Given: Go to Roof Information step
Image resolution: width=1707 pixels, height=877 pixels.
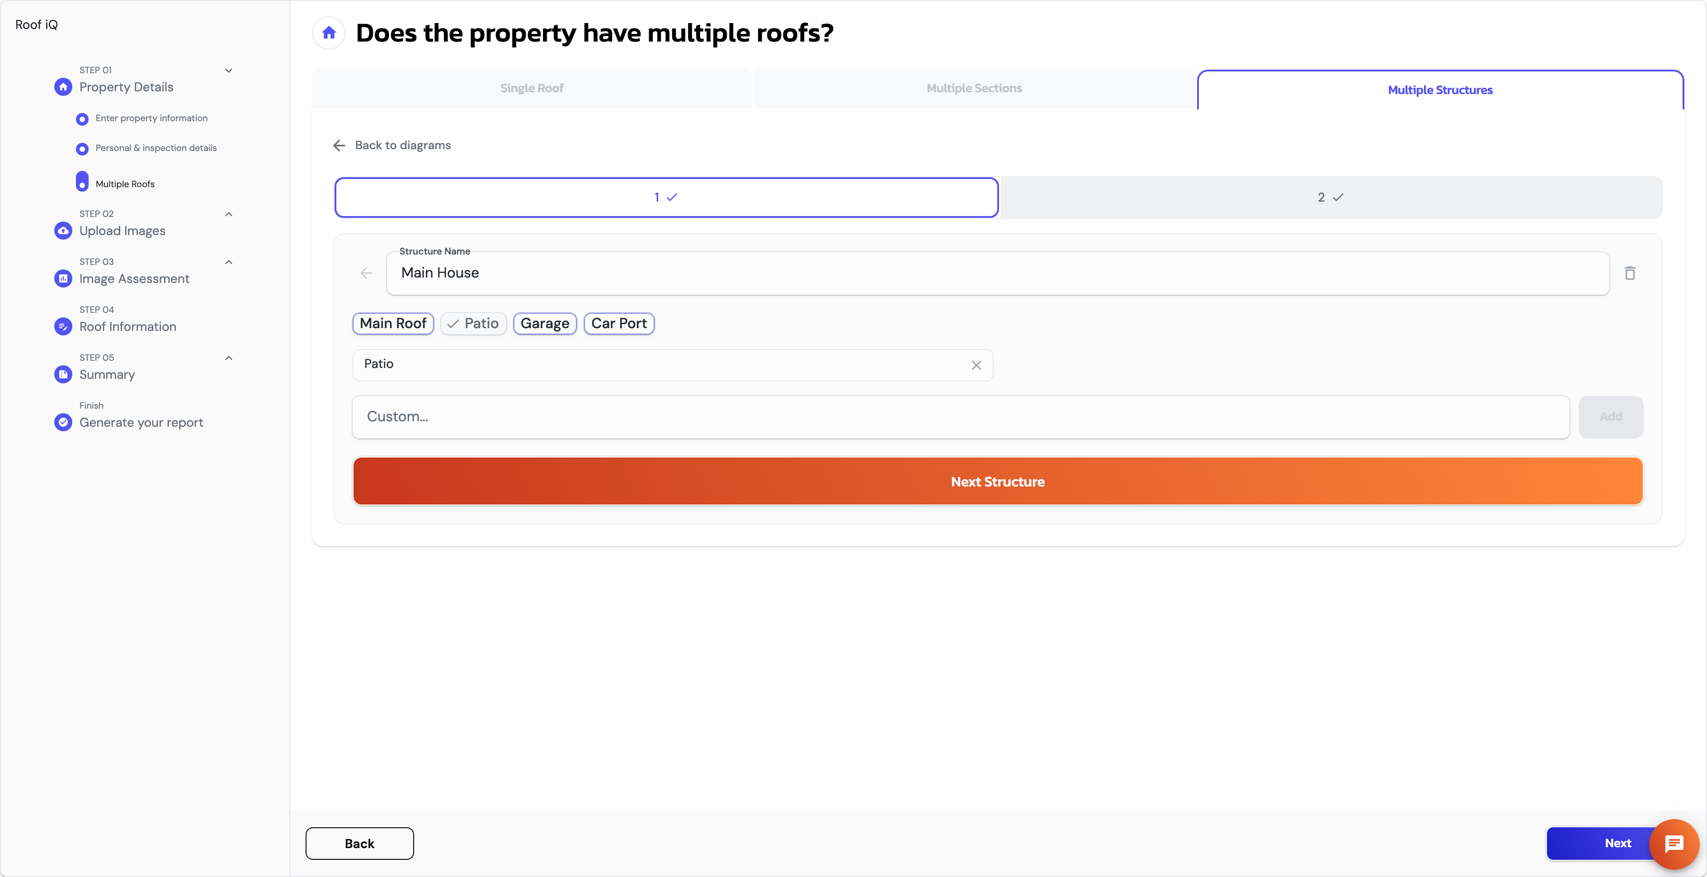Looking at the screenshot, I should 128,326.
